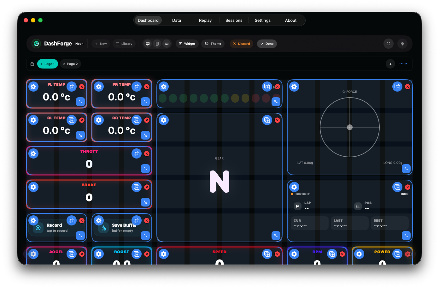Click the POS list icon in the timer
This screenshot has height=288, width=439.
358,206
